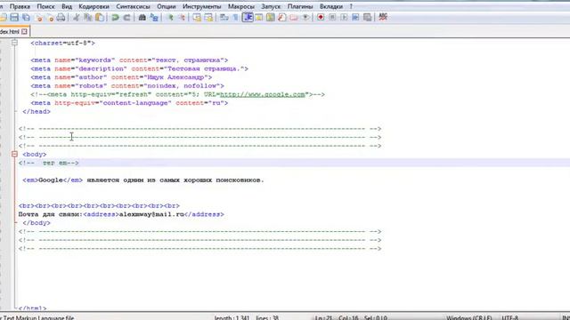Open user defined language icon

tap(259, 17)
